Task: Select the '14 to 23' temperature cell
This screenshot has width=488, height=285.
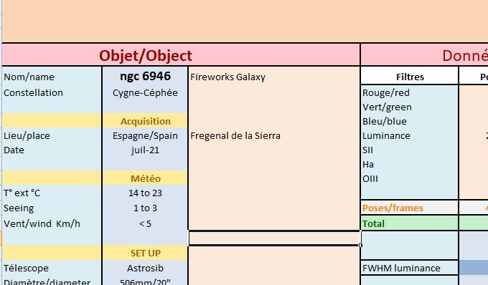Action: (145, 193)
